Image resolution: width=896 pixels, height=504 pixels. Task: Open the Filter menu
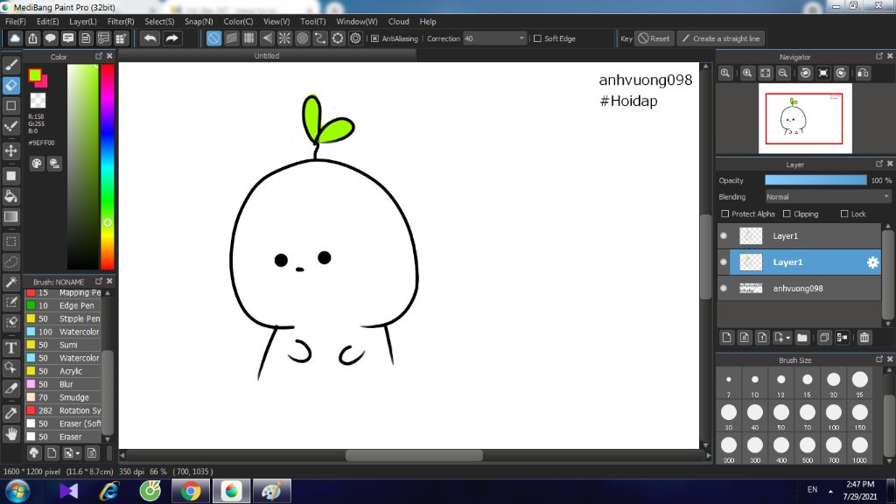pos(121,22)
